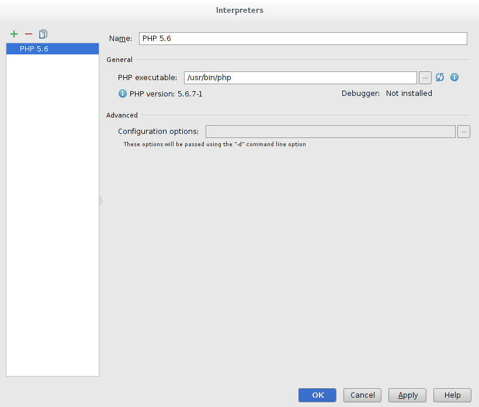Image resolution: width=479 pixels, height=407 pixels.
Task: Click the Interpreters dialog title bar
Action: [239, 10]
